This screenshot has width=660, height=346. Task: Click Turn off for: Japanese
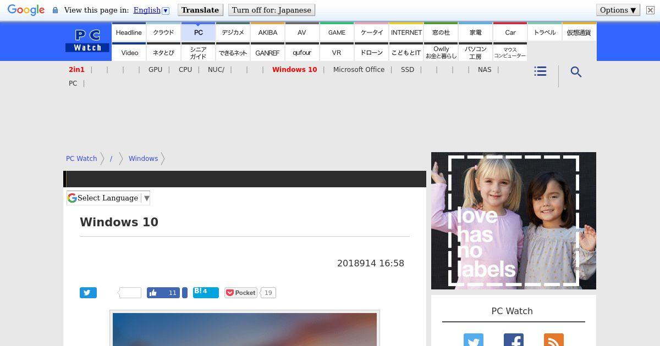[x=272, y=10]
